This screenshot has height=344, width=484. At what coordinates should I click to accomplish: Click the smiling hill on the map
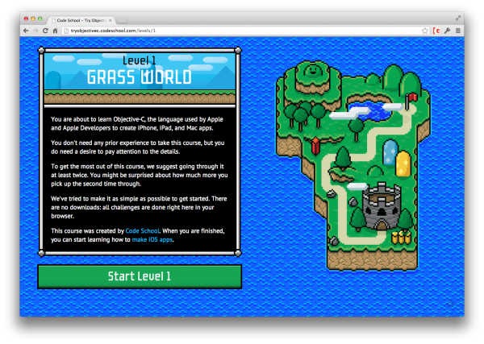(314, 73)
